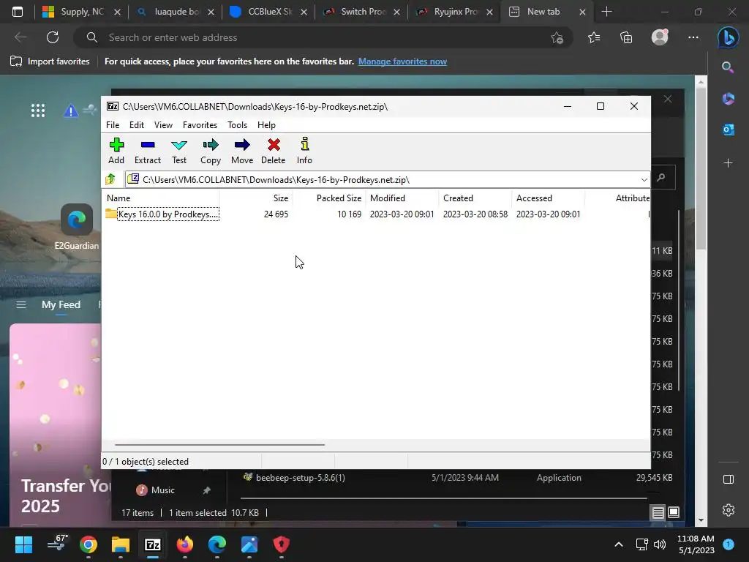The image size is (749, 562).
Task: Add a new app to Edge sidebar
Action: click(728, 163)
